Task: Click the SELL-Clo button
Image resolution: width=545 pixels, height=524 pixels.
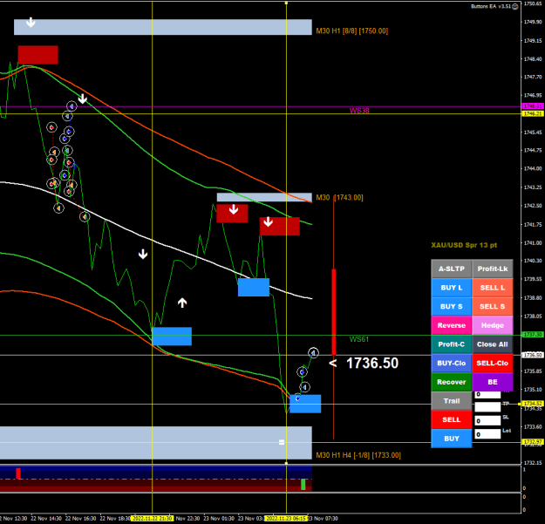Action: click(x=493, y=363)
